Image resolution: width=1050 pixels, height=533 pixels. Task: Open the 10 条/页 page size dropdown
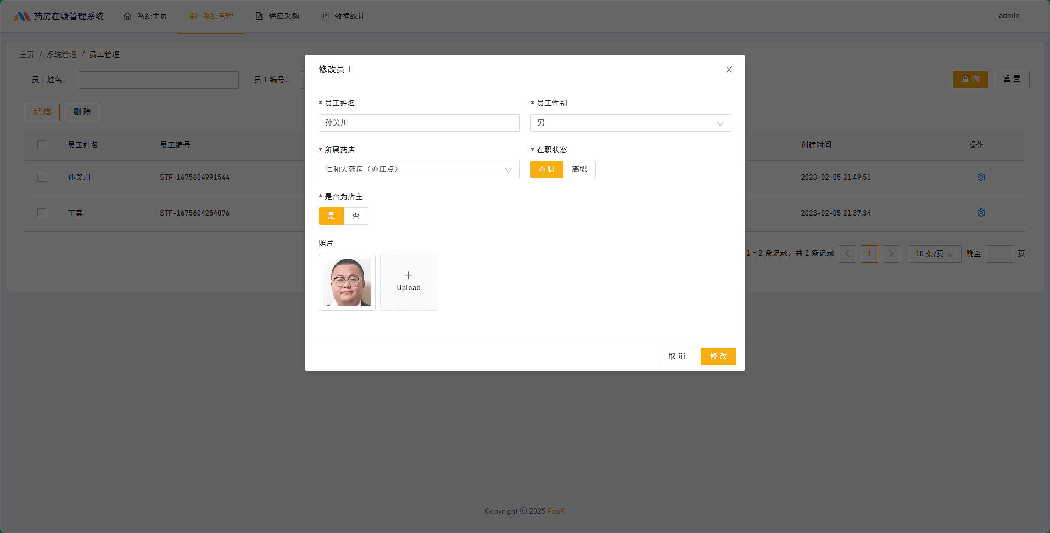point(935,253)
